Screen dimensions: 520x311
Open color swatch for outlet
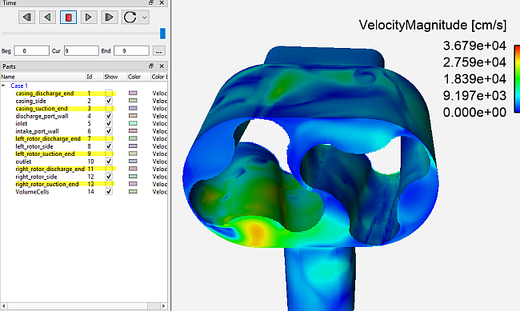pos(133,161)
